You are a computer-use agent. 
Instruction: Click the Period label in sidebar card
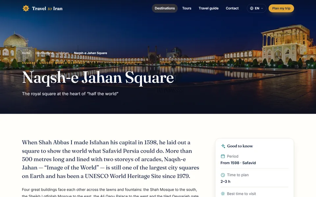[x=233, y=156]
